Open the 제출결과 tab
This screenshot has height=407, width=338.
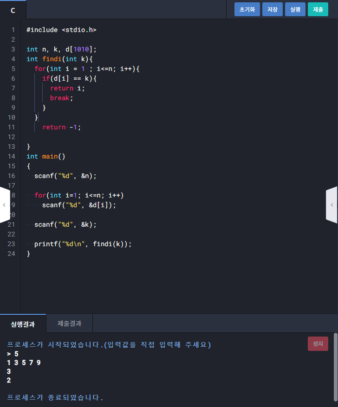[69, 324]
